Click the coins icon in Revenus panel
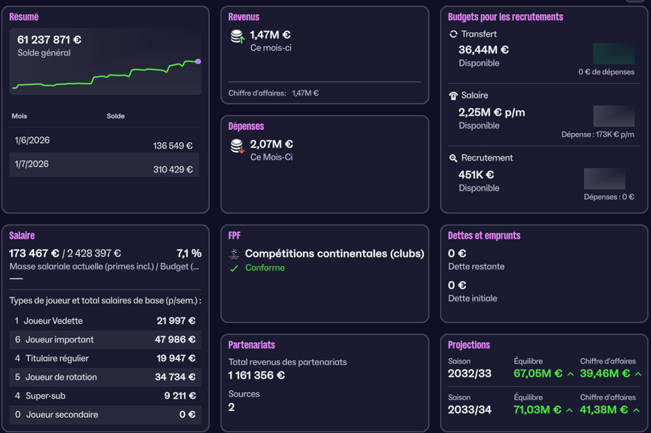Image resolution: width=651 pixels, height=433 pixels. [x=237, y=37]
